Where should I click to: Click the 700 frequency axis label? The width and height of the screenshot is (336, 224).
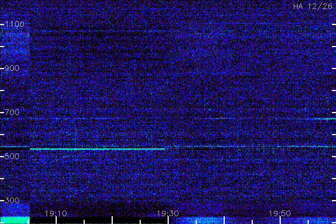coord(12,112)
